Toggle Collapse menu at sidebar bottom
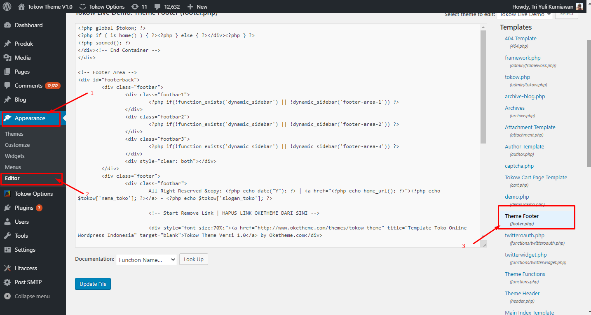Image resolution: width=591 pixels, height=315 pixels. pyautogui.click(x=9, y=296)
